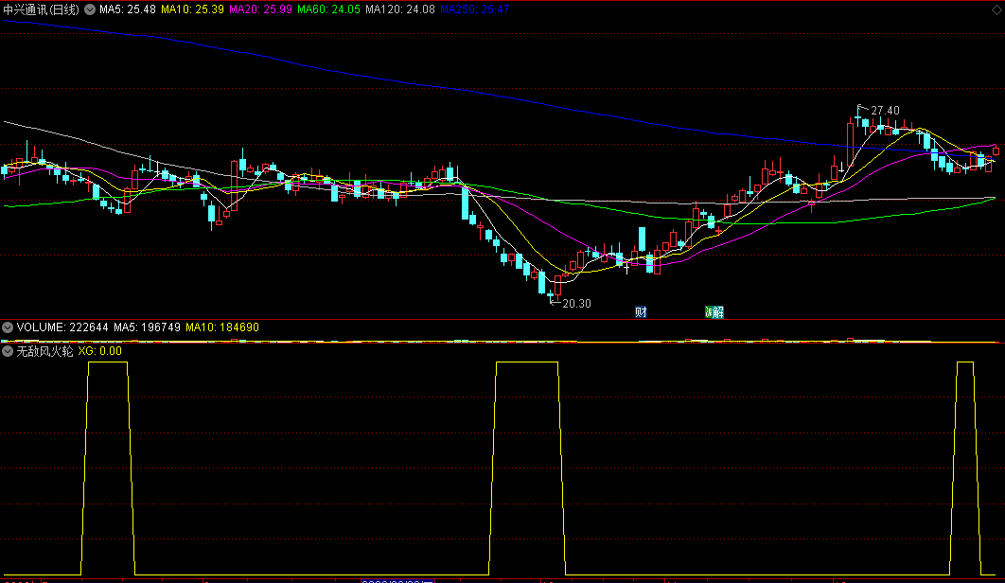Click the diamond icon at top-right corner
Screen dimensions: 1005x583
(996, 9)
